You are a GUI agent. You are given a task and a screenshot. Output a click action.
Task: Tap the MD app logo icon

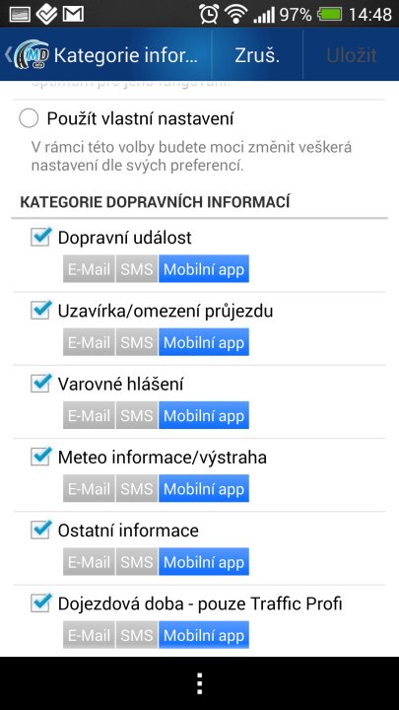(32, 55)
